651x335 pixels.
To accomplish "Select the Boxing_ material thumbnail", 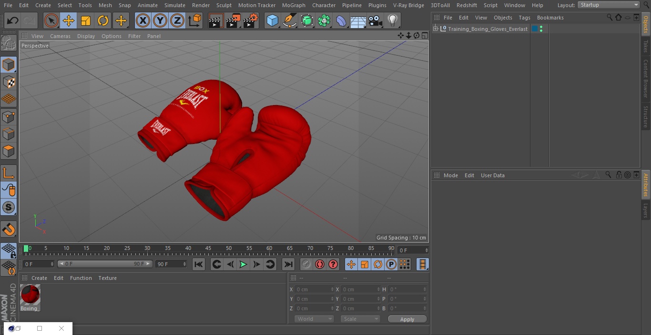I will (x=30, y=295).
